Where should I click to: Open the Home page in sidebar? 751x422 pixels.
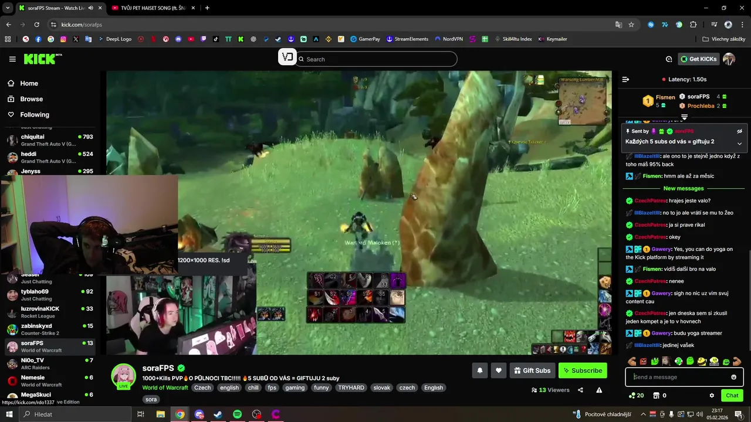click(29, 83)
